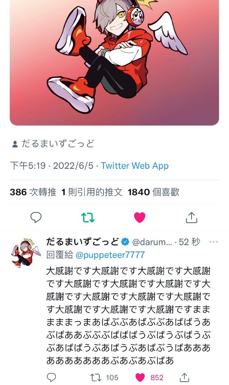This screenshot has width=229, height=385.
Task: Open share icon on main tweet
Action: [x=192, y=218]
